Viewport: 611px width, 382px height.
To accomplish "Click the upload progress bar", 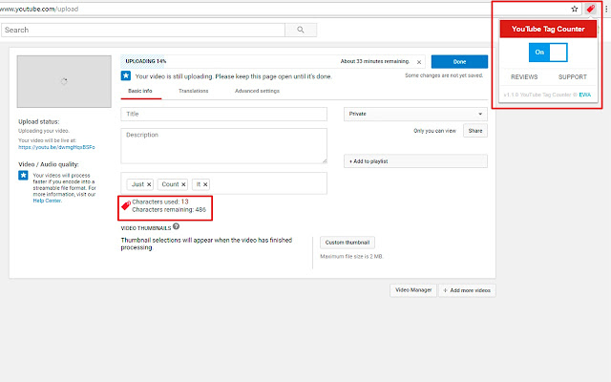I will click(273, 61).
